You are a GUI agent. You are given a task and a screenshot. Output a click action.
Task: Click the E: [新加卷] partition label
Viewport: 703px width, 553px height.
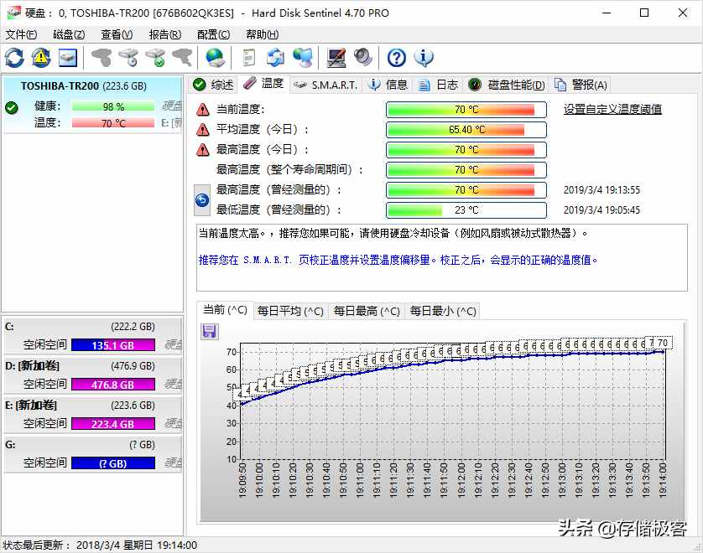click(31, 406)
